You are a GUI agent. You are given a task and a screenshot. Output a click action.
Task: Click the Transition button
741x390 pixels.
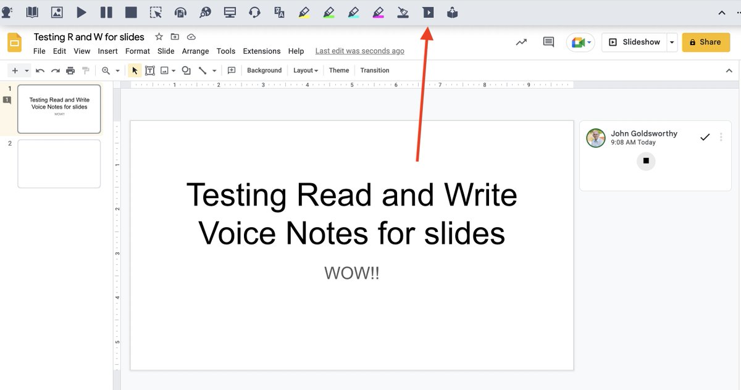point(375,70)
